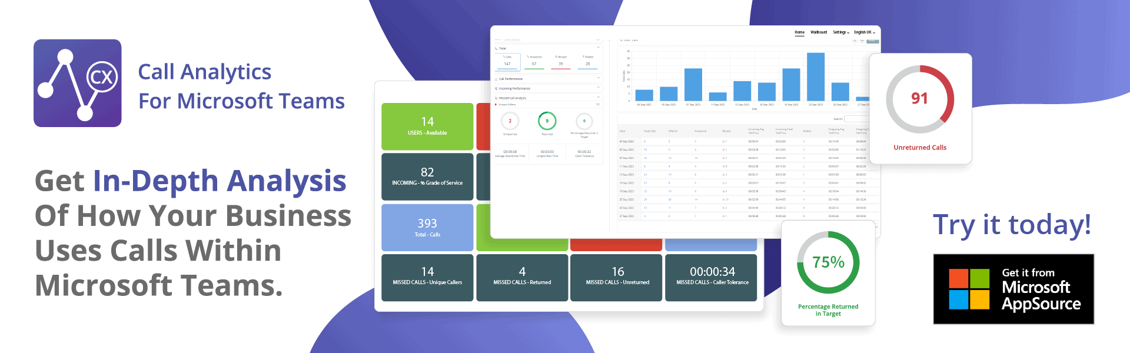
Task: Click the 75% Percentage Returned gauge
Action: [x=828, y=262]
